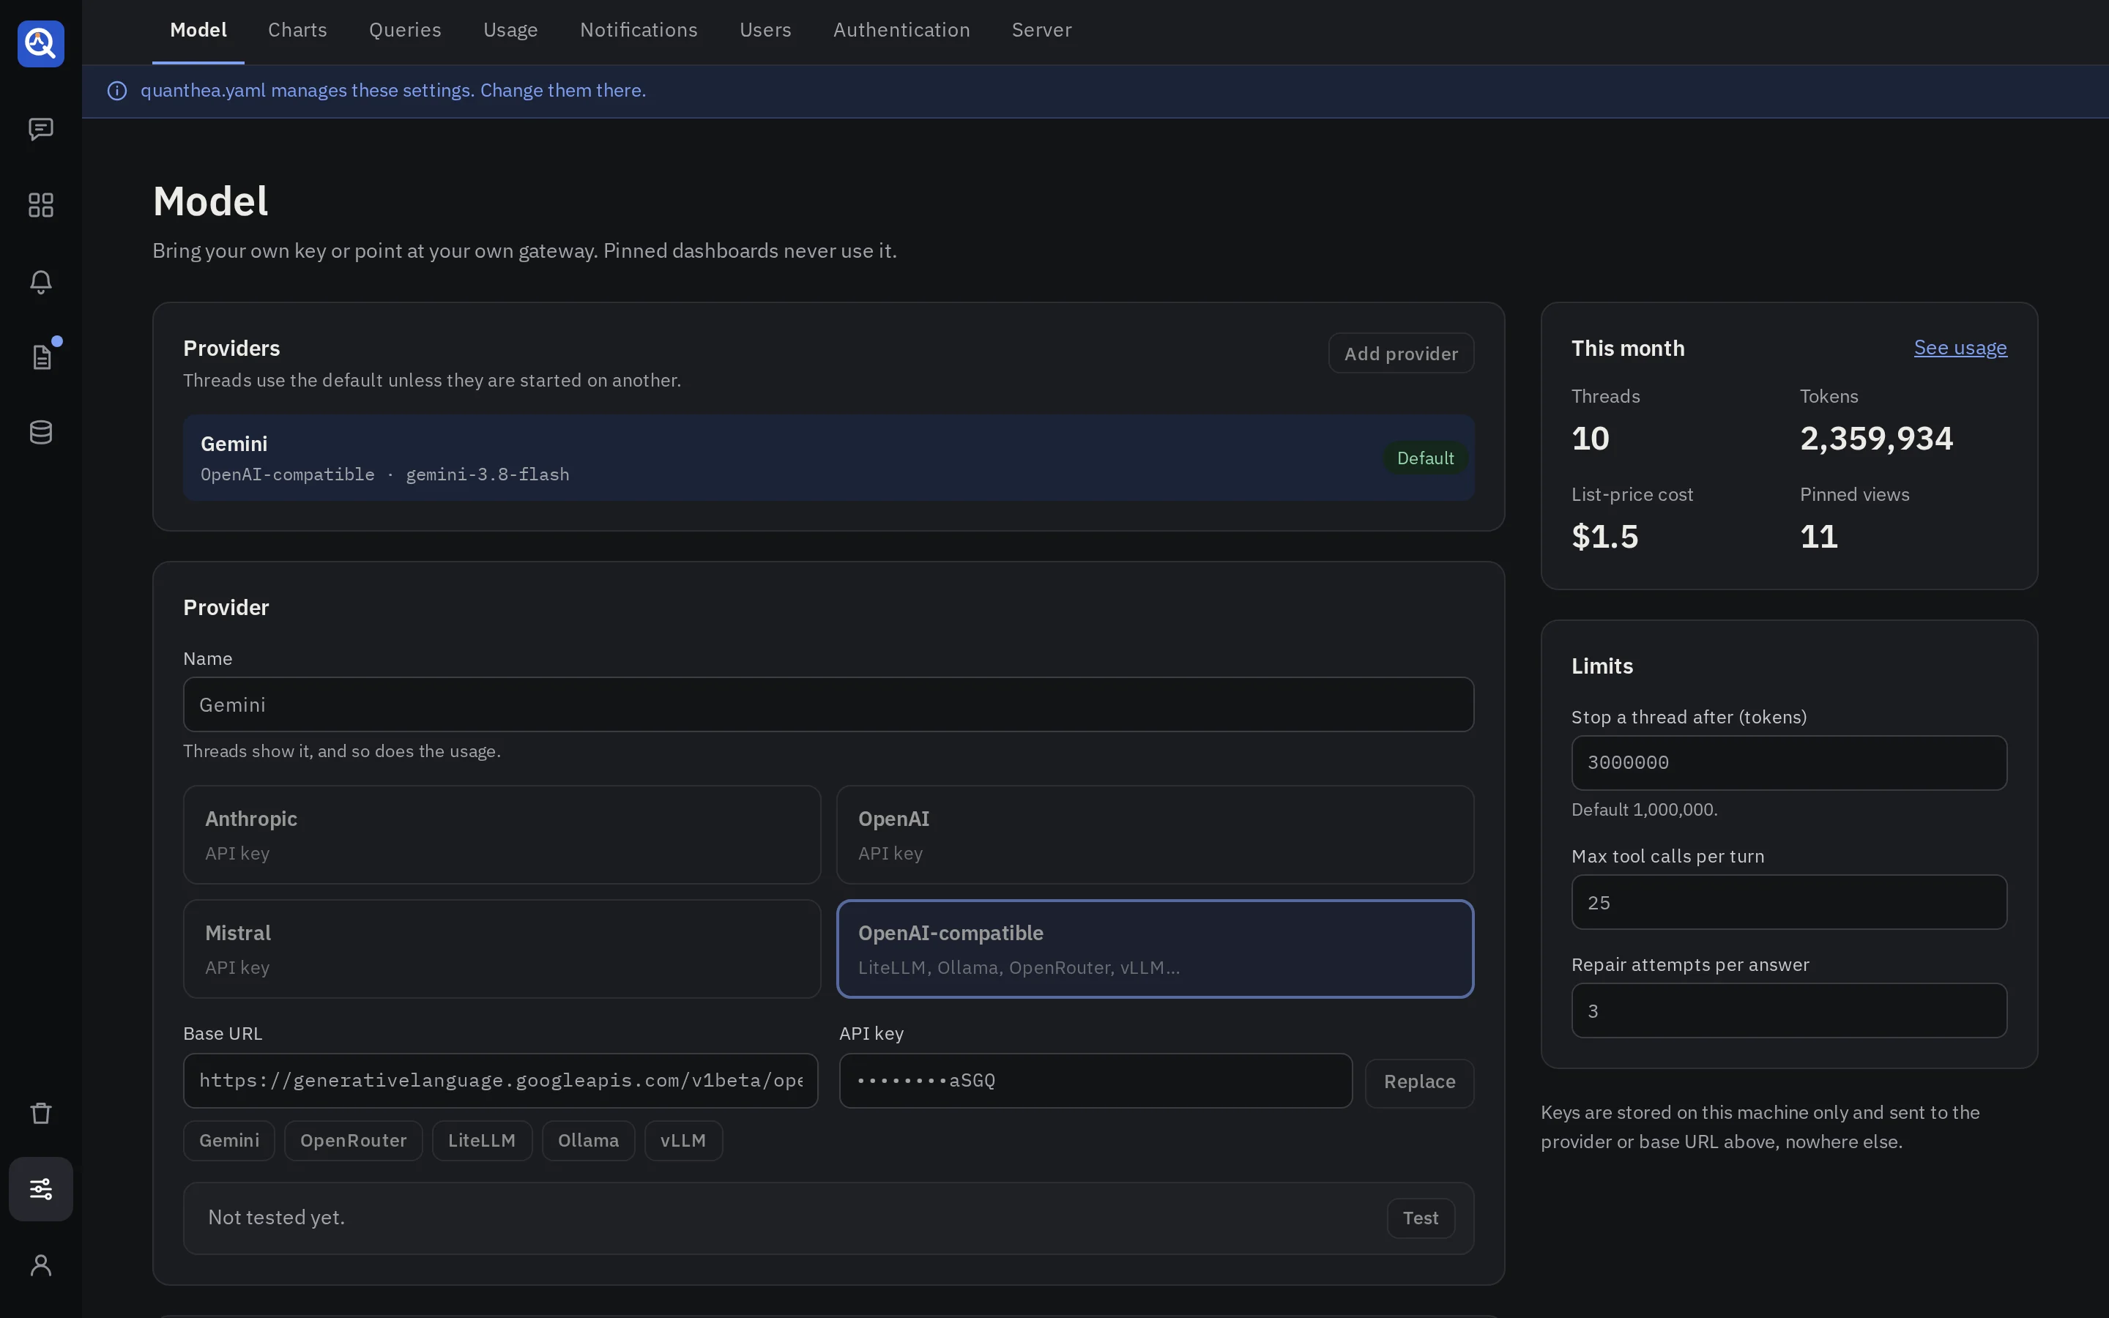Select the Mistral provider option
This screenshot has height=1318, width=2109.
click(502, 948)
